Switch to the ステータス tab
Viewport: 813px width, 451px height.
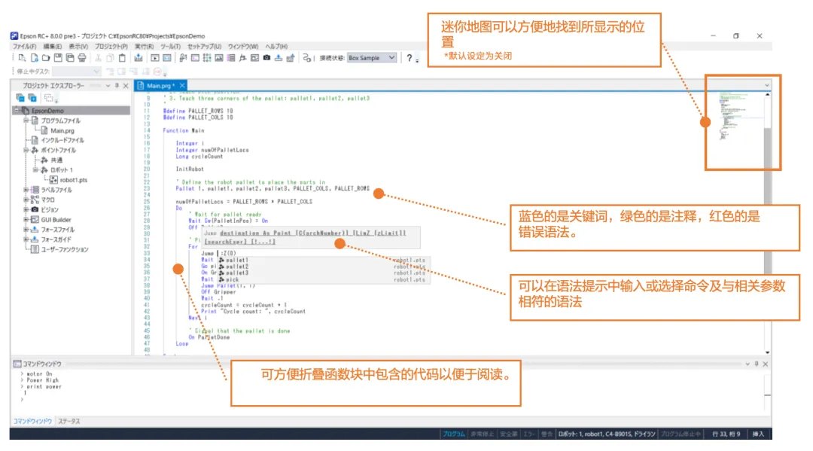tap(69, 421)
